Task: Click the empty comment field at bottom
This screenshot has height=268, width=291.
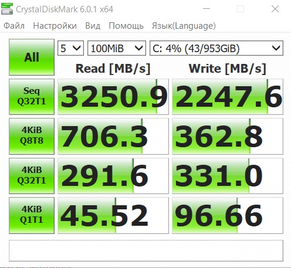Action: click(x=146, y=250)
